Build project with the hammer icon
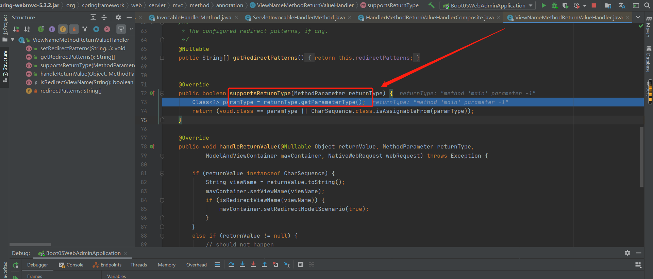653x279 pixels. coord(431,5)
